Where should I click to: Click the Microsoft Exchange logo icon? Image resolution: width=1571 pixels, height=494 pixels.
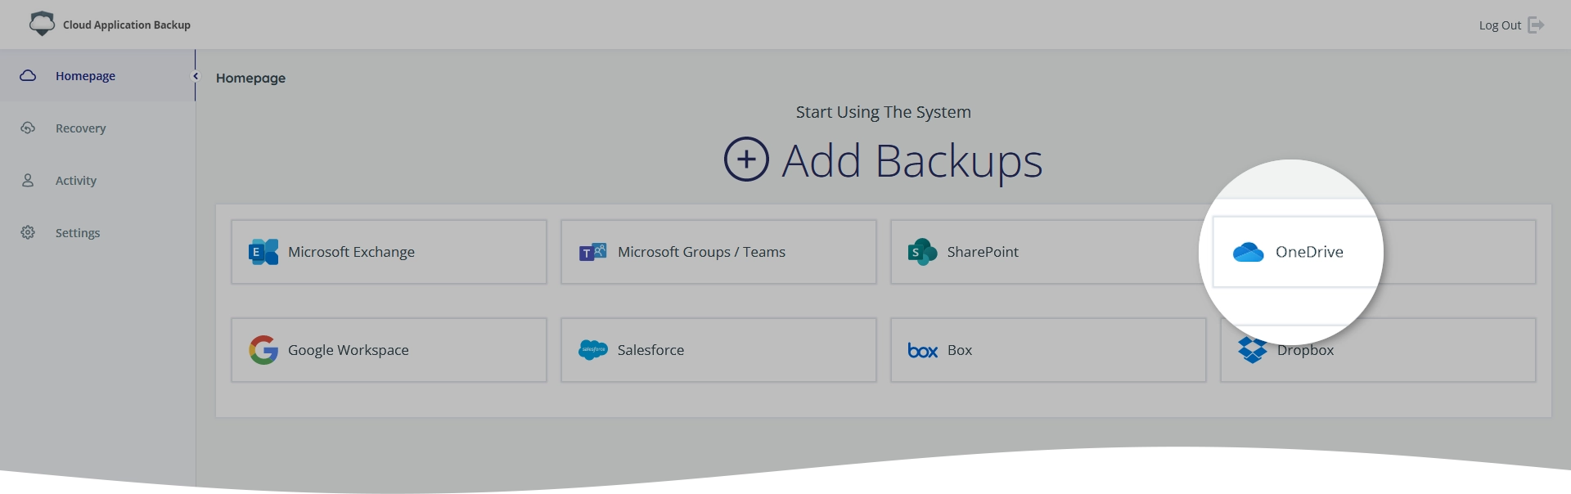coord(263,252)
